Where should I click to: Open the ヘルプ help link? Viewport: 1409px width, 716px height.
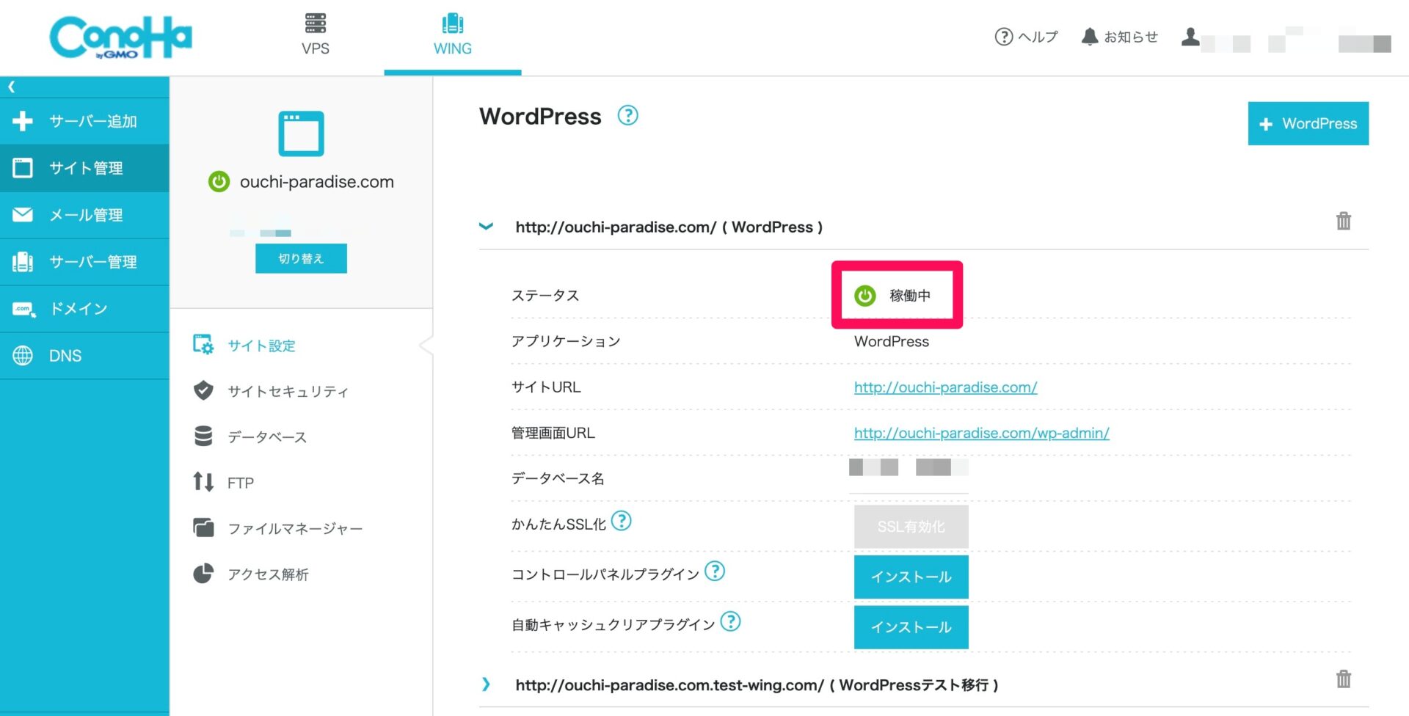1026,37
